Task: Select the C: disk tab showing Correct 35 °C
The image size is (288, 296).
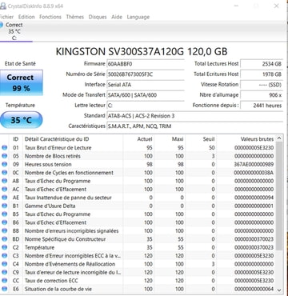Action: click(14, 31)
